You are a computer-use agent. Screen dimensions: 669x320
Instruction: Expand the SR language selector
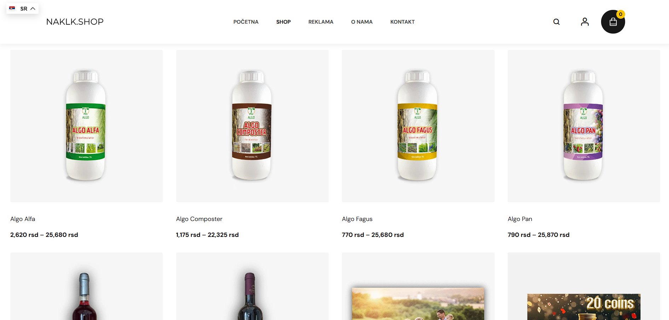tap(22, 8)
